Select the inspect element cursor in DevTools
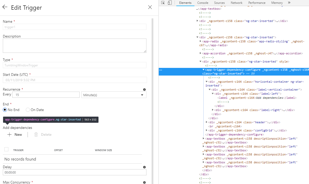The height and width of the screenshot is (184, 309). 163,3
